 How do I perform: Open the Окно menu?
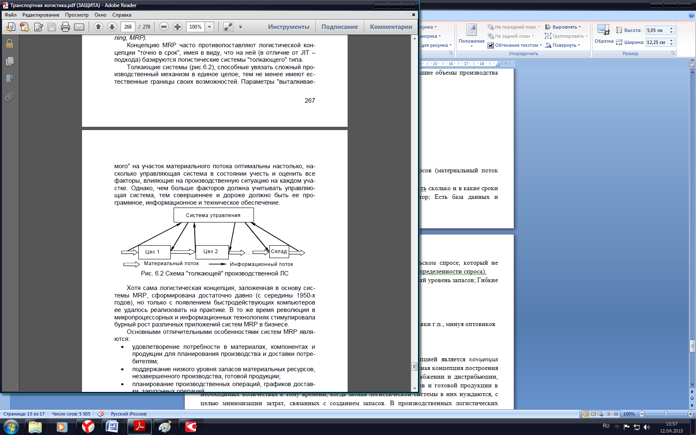point(100,15)
